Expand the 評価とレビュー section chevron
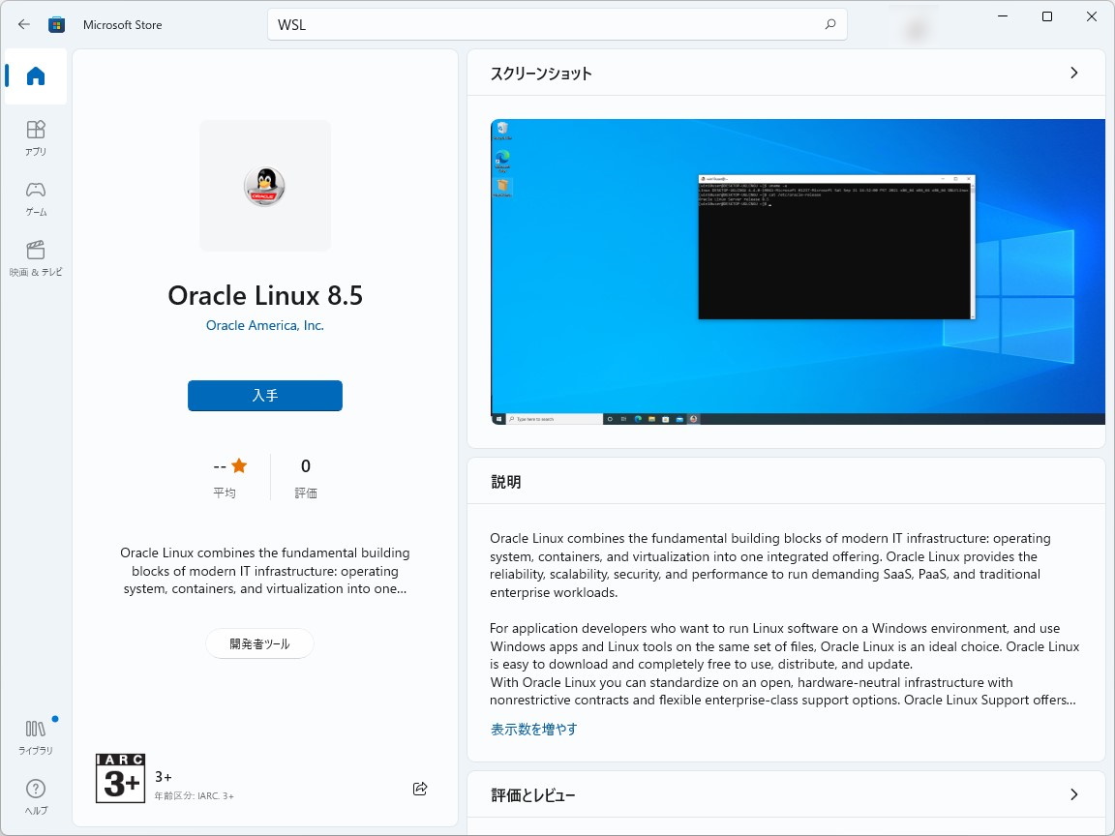Viewport: 1115px width, 836px height. tap(1073, 793)
